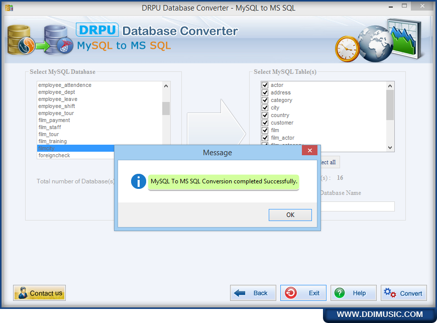Maximize the Database Converter window
Image resolution: width=437 pixels, height=323 pixels.
coord(404,6)
